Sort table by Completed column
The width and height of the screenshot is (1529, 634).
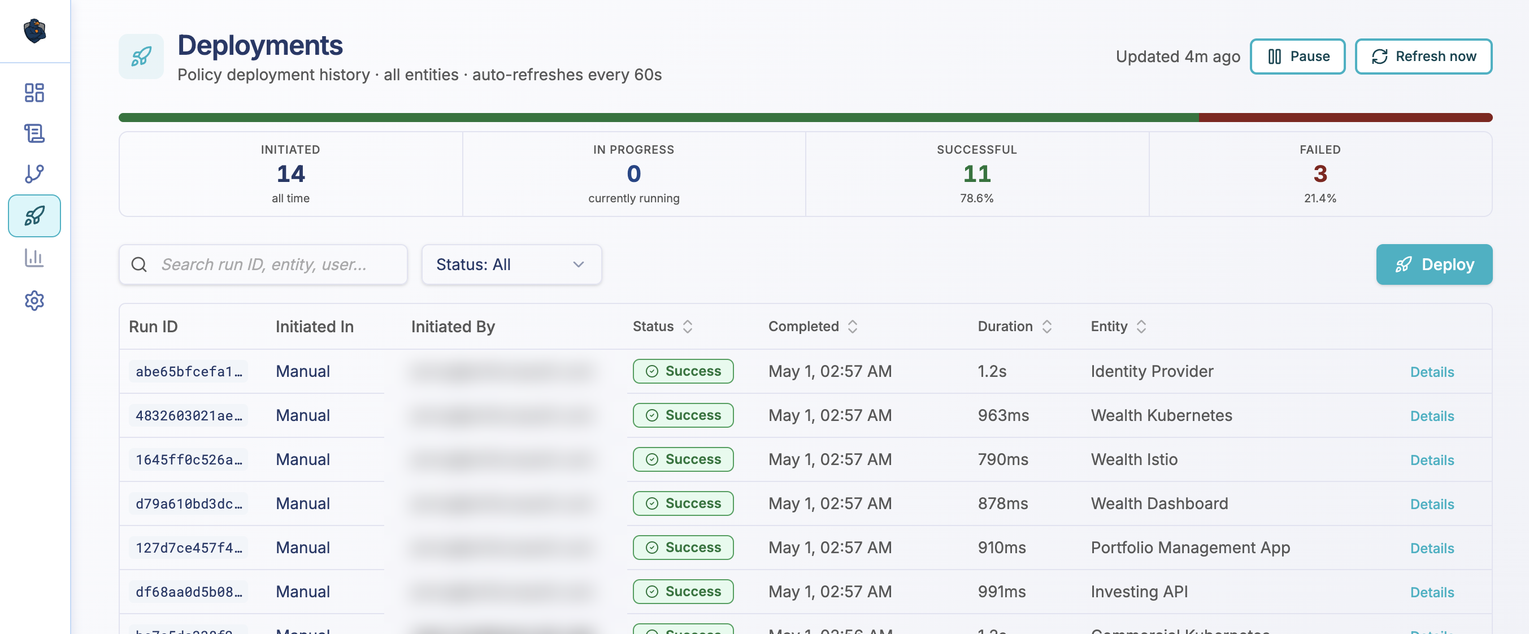(813, 327)
